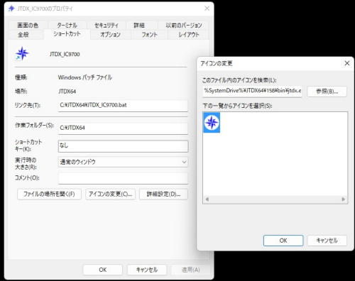Select the JTDX compass icon in list
The height and width of the screenshot is (281, 355).
pos(212,123)
